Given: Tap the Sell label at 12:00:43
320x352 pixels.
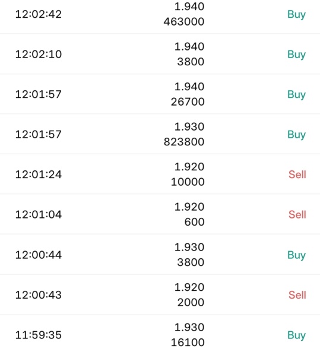Looking at the screenshot, I should click(x=297, y=295).
